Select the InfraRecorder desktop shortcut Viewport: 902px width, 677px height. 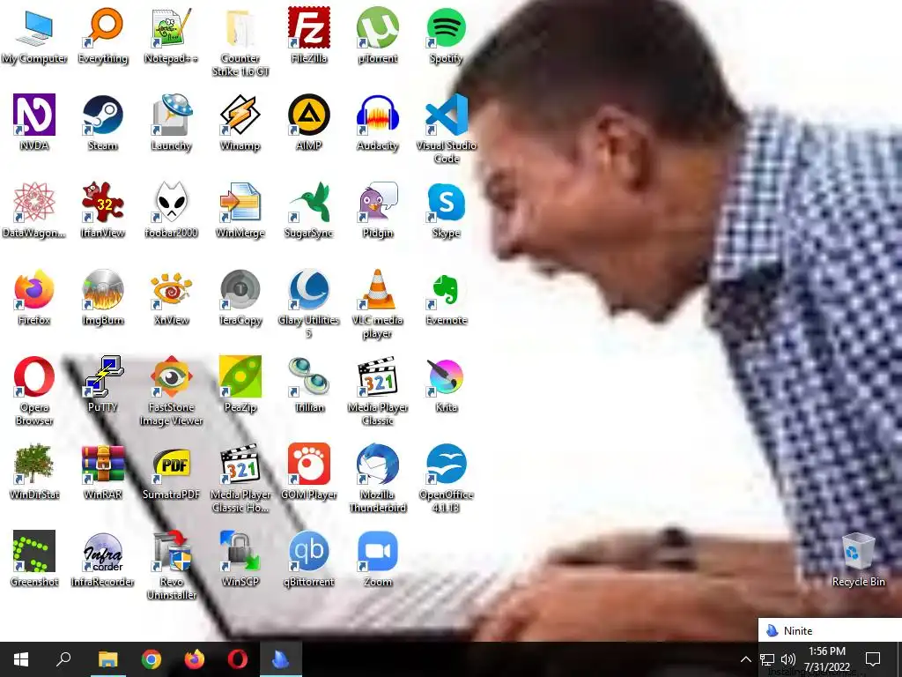pos(102,559)
